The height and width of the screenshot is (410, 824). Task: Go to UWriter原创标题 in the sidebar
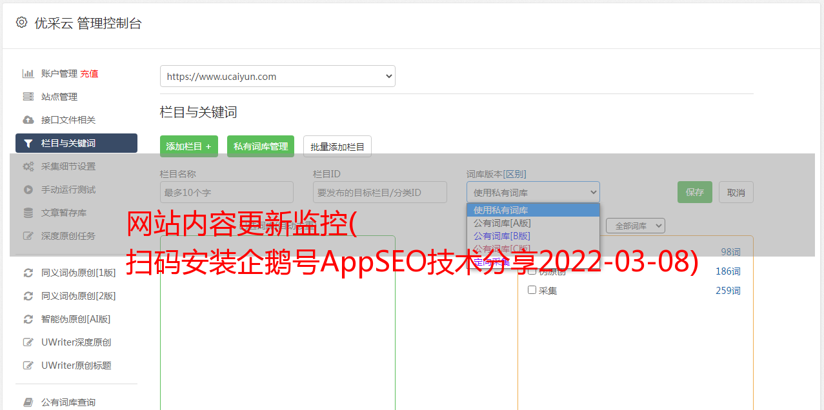[x=76, y=366]
